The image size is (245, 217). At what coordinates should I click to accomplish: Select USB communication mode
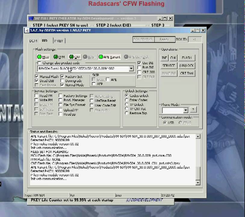pos(165,123)
